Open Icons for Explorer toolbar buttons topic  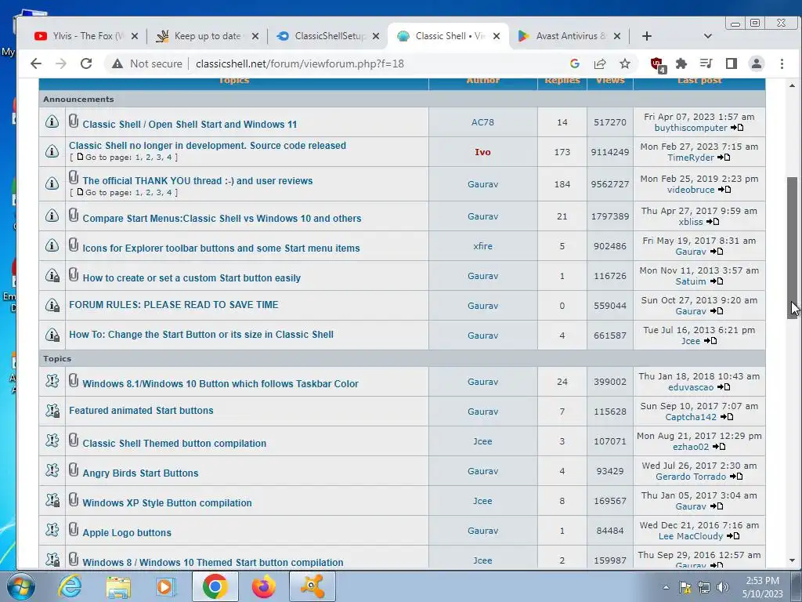221,248
